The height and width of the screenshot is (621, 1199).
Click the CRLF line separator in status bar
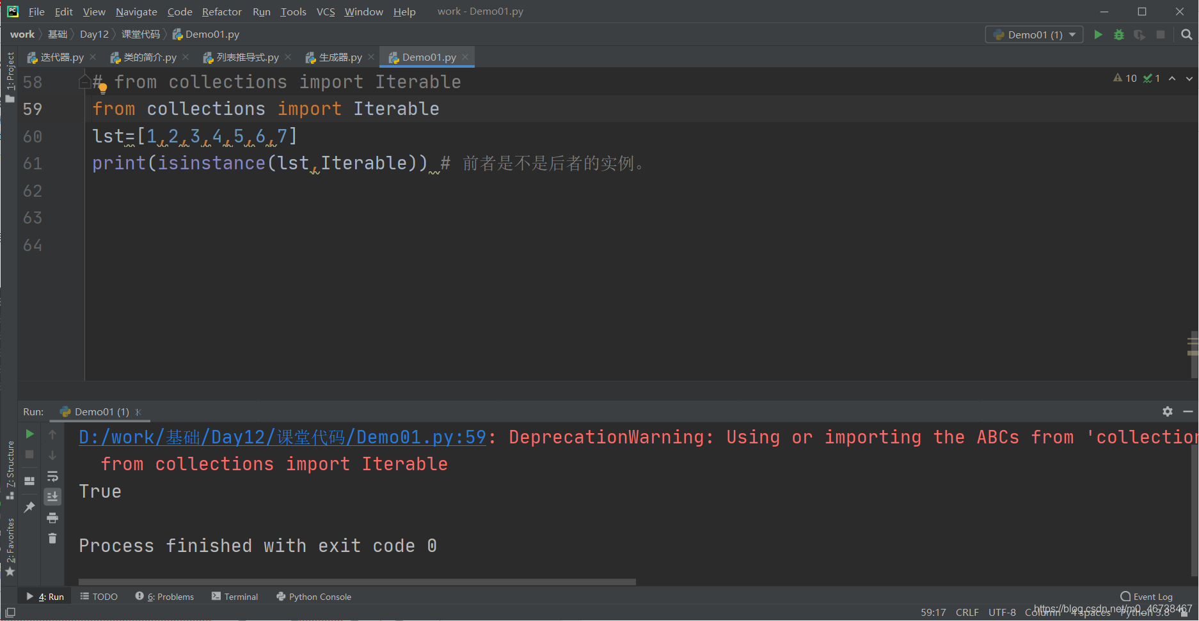967,612
